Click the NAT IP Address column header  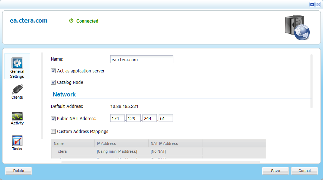click(x=175, y=143)
